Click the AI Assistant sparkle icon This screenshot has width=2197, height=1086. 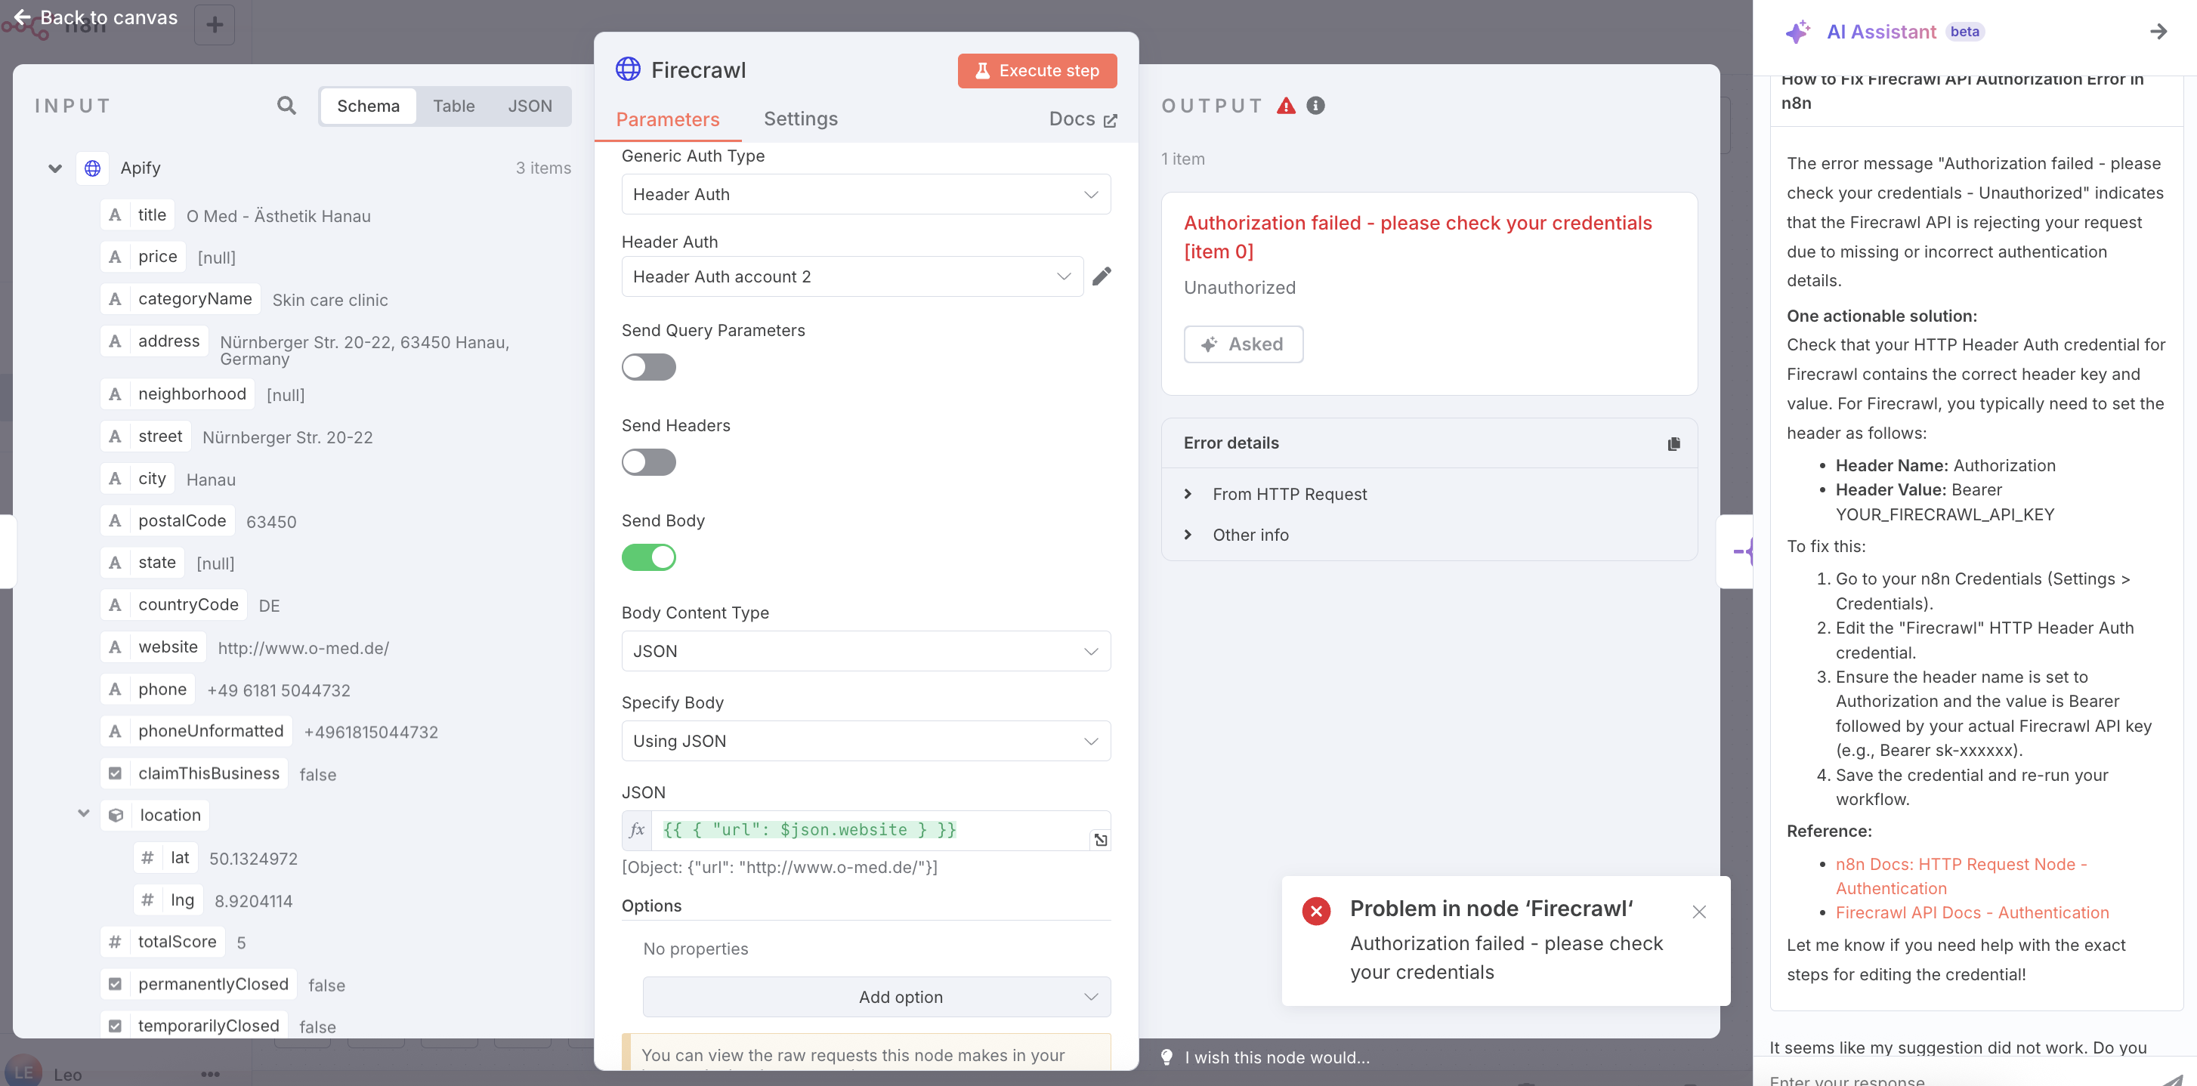[x=1799, y=32]
